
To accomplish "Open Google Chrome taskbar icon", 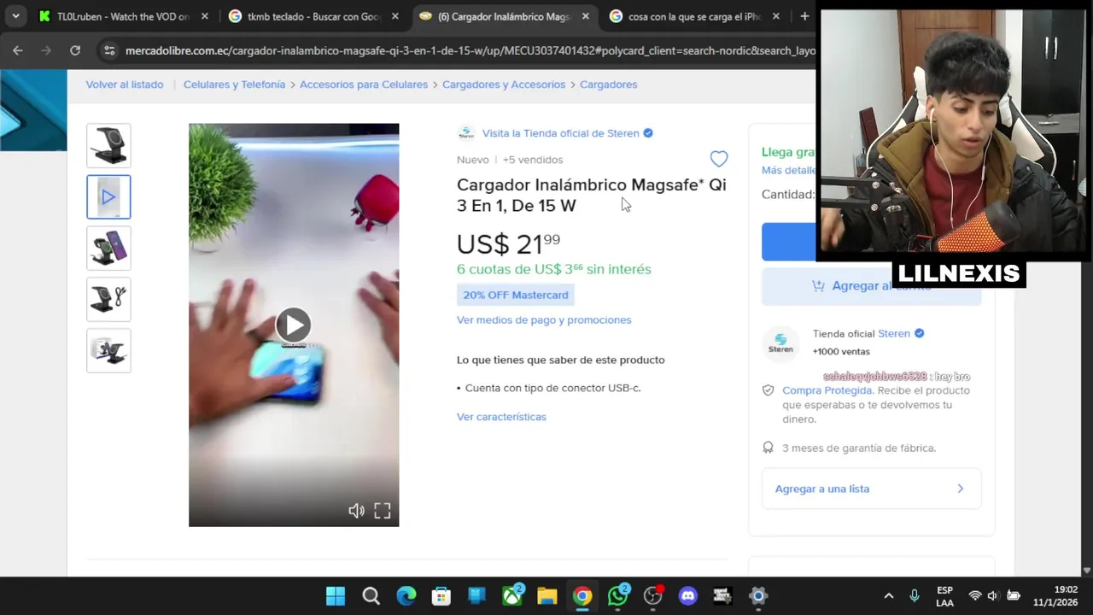I will 582,596.
